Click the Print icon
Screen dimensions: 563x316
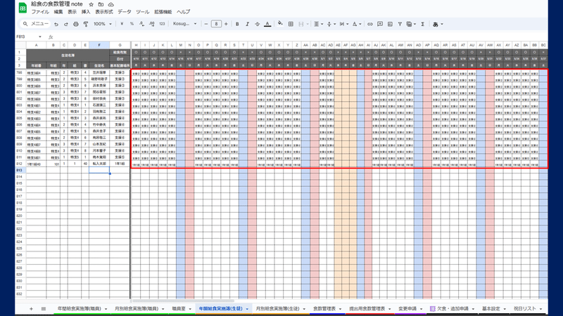coord(76,24)
